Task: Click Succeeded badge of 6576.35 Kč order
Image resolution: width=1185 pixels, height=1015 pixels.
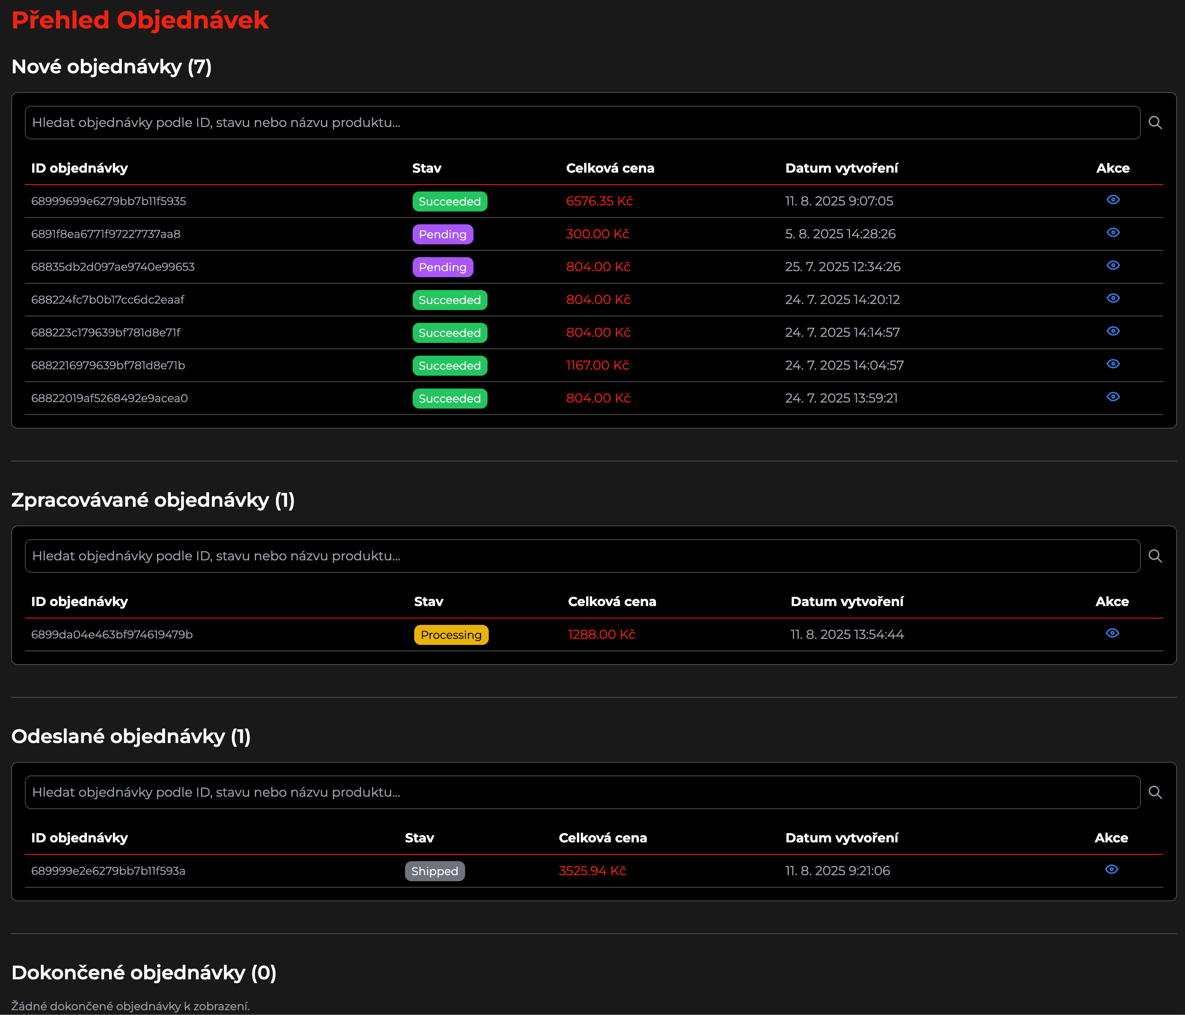Action: (x=449, y=201)
